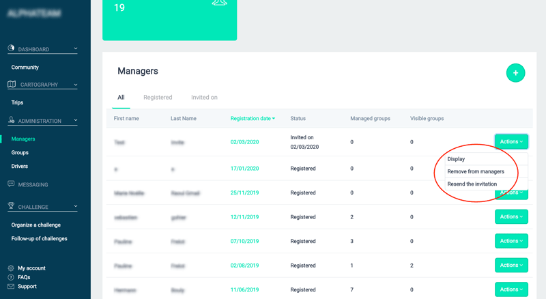This screenshot has height=299, width=546.
Task: Click the Dashboard gauge icon
Action: pyautogui.click(x=12, y=49)
